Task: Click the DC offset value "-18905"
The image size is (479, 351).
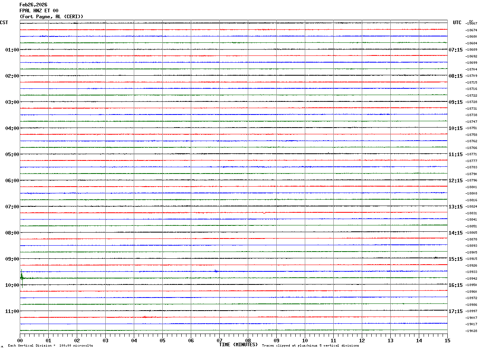Action: (x=471, y=252)
